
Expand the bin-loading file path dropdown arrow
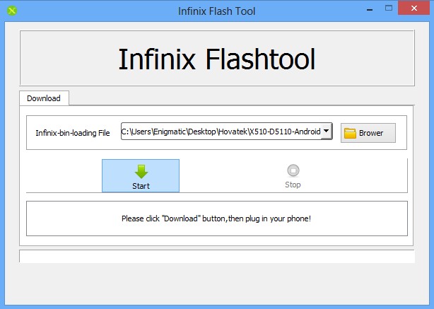pos(327,131)
